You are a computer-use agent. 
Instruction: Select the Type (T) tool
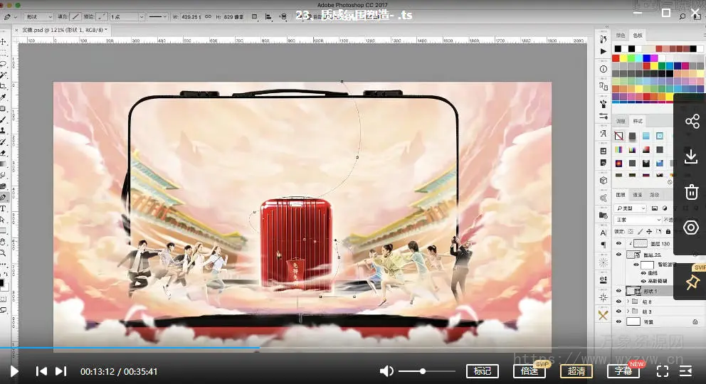tap(4, 209)
